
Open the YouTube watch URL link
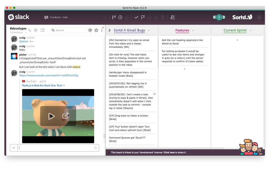[x=49, y=75]
